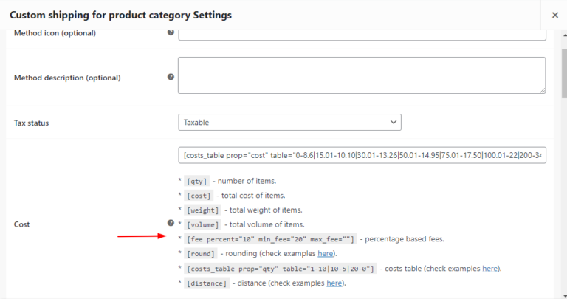Open the Tax status dropdown

[289, 123]
